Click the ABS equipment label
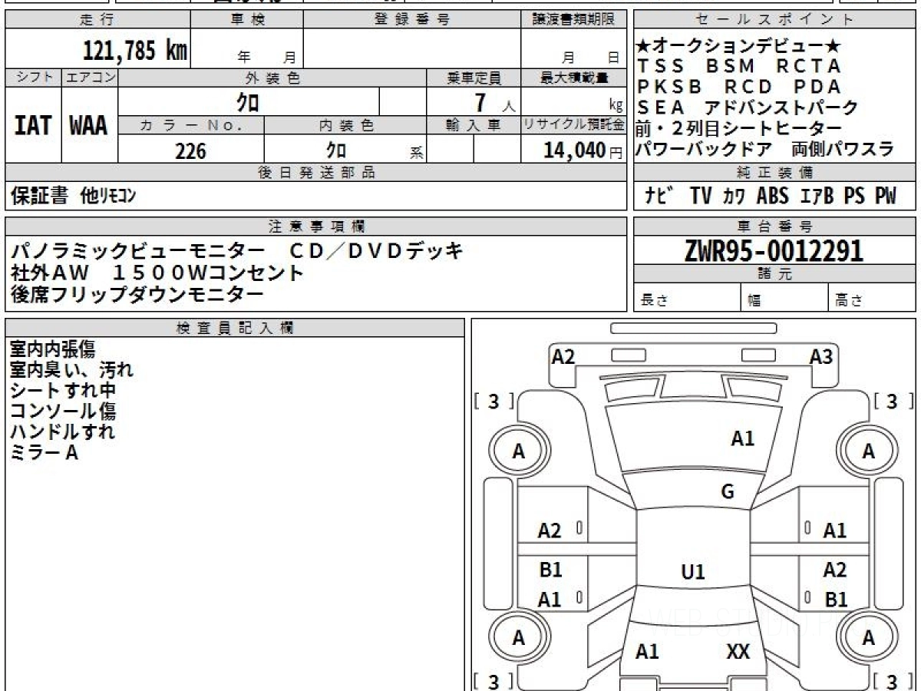This screenshot has width=921, height=691. [x=772, y=196]
